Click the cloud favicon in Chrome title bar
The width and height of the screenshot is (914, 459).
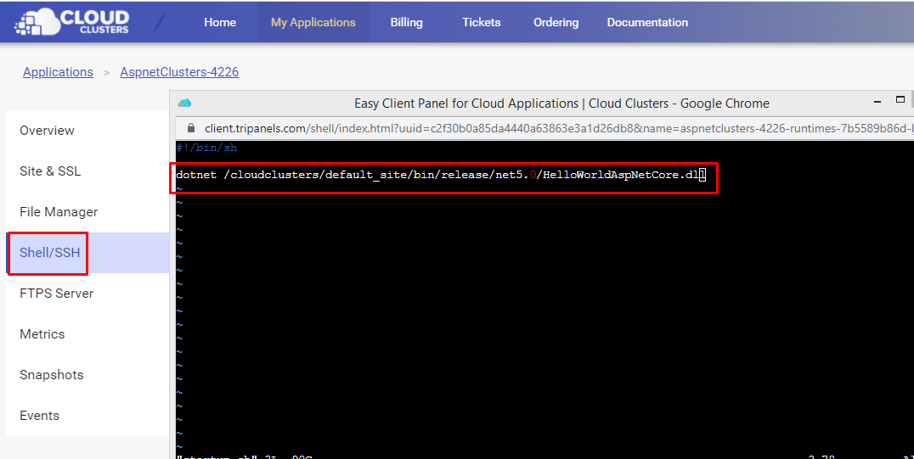(184, 103)
